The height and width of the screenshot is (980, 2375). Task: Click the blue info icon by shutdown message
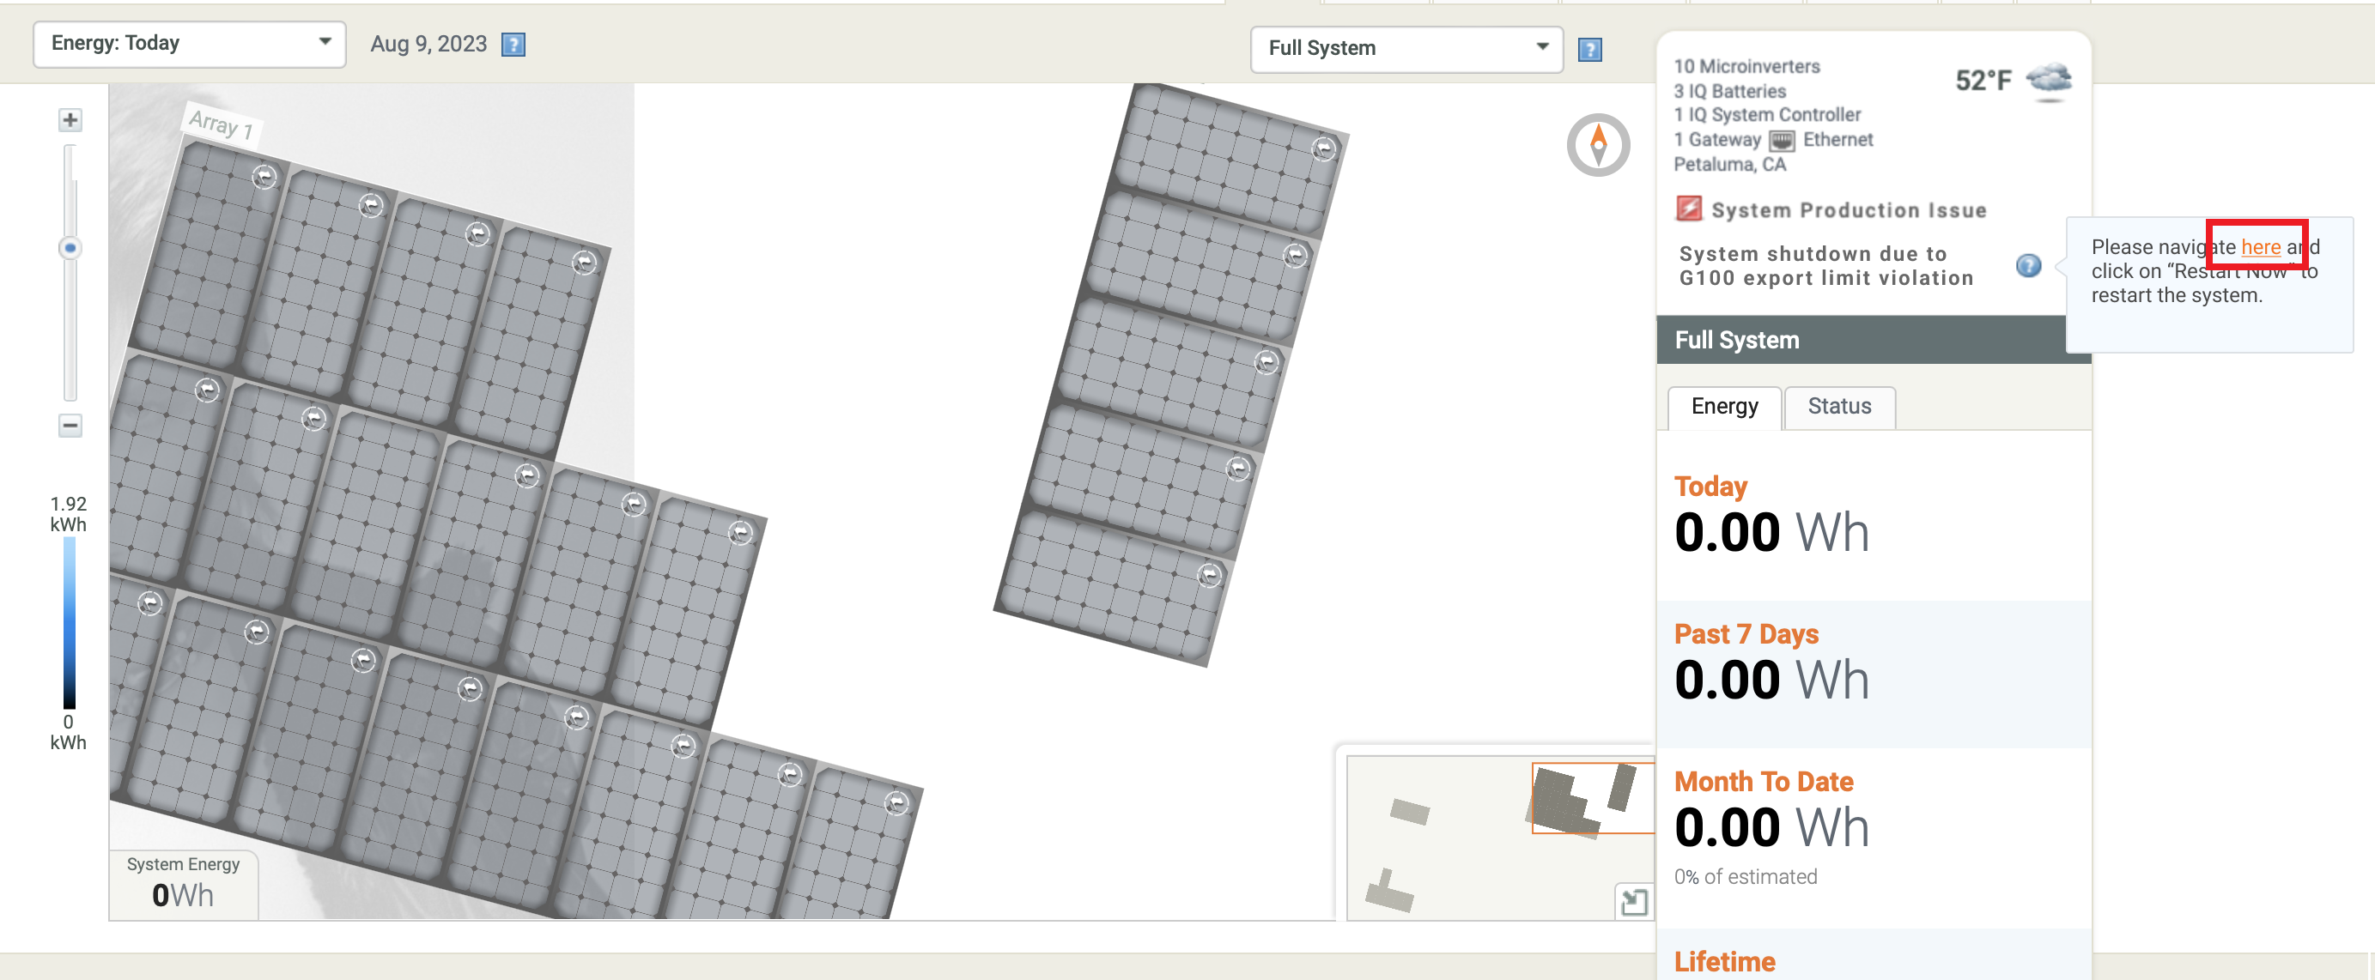click(x=2028, y=266)
